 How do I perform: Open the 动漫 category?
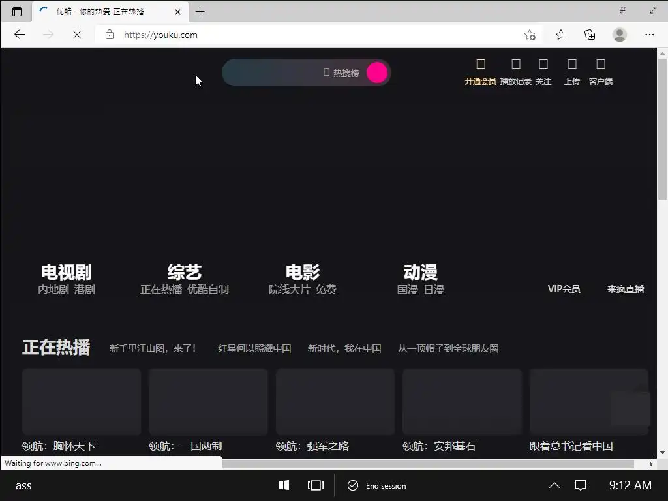[421, 272]
